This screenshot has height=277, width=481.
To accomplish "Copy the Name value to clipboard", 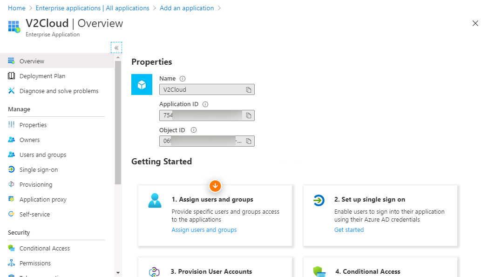I will coord(249,89).
